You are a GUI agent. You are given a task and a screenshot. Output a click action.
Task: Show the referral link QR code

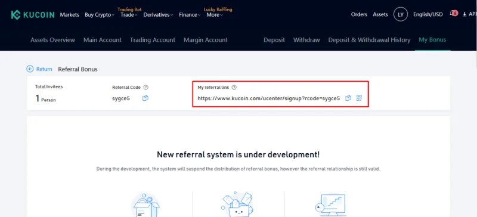click(x=360, y=98)
